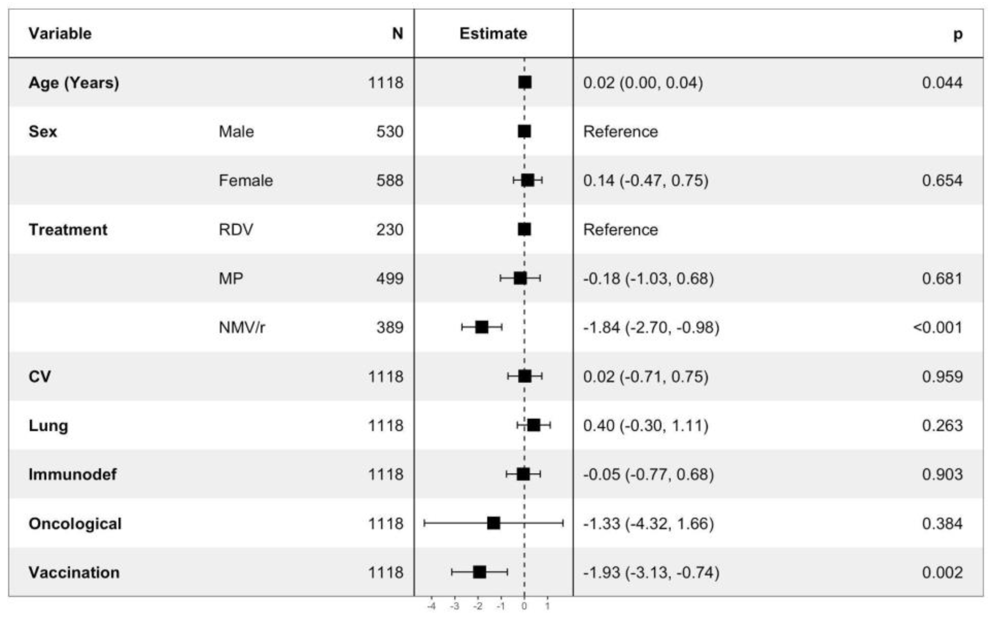Click the Sex variable label
The height and width of the screenshot is (618, 993).
(43, 132)
